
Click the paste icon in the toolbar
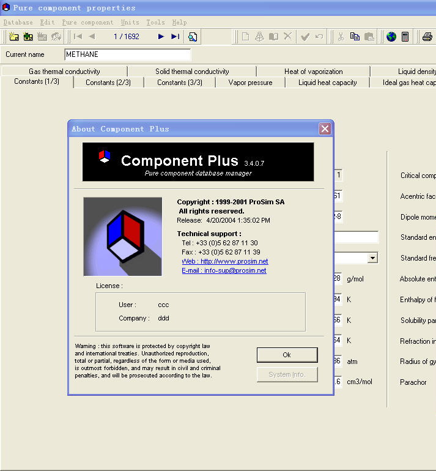369,37
